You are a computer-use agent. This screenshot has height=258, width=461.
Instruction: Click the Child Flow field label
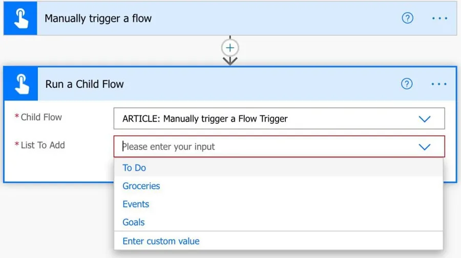(41, 117)
